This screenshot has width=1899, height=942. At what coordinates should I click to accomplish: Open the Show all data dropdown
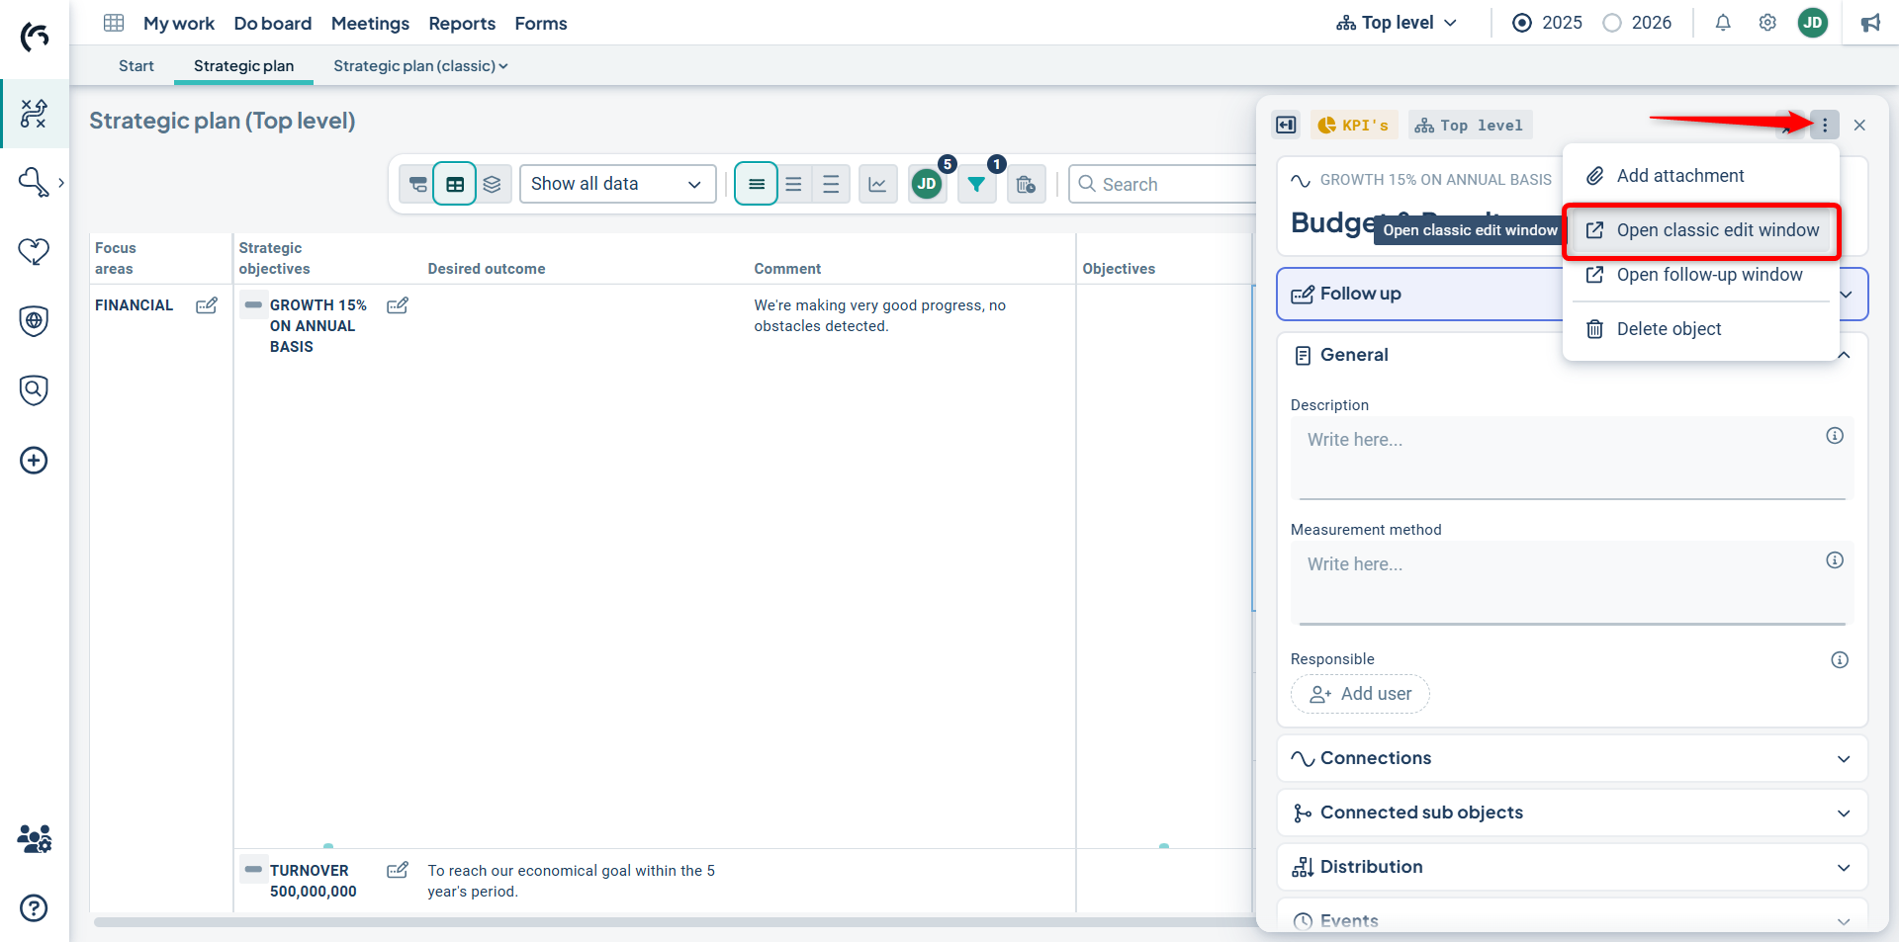pyautogui.click(x=617, y=184)
